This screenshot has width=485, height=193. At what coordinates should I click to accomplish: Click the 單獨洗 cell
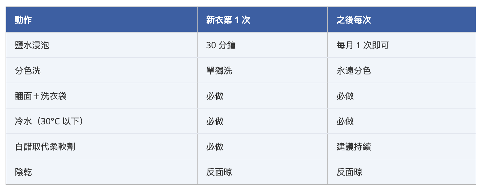click(219, 71)
